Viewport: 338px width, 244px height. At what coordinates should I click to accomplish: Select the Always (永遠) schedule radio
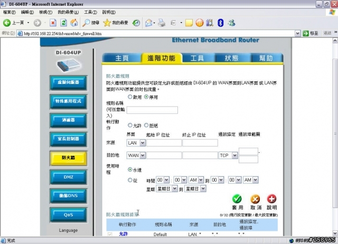tap(130, 170)
